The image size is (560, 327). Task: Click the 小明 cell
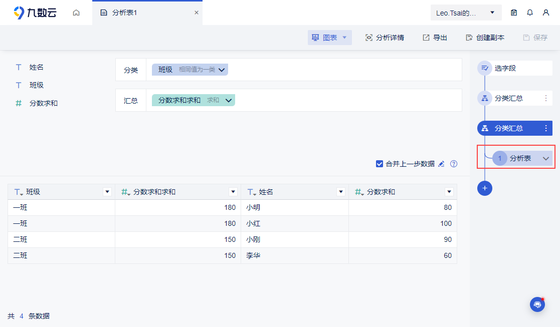[x=295, y=207]
